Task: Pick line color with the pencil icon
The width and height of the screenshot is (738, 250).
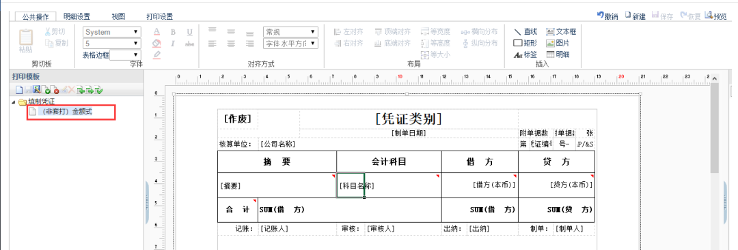Action: pos(157,54)
